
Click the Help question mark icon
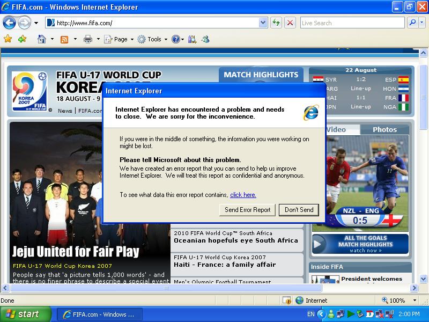point(176,39)
